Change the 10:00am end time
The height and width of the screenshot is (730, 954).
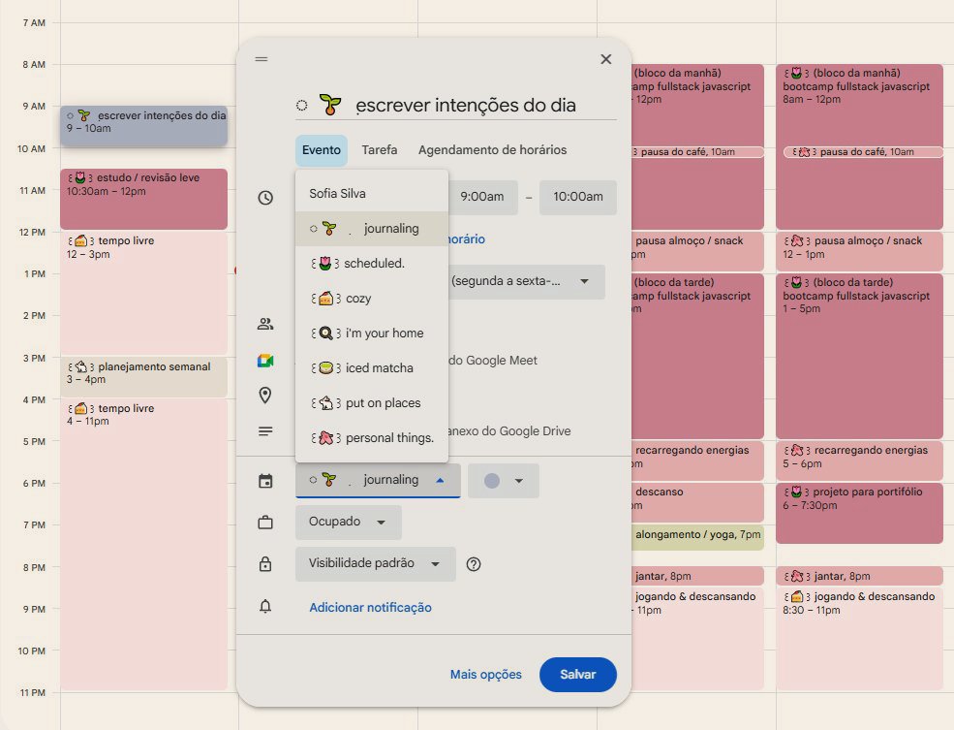click(578, 197)
